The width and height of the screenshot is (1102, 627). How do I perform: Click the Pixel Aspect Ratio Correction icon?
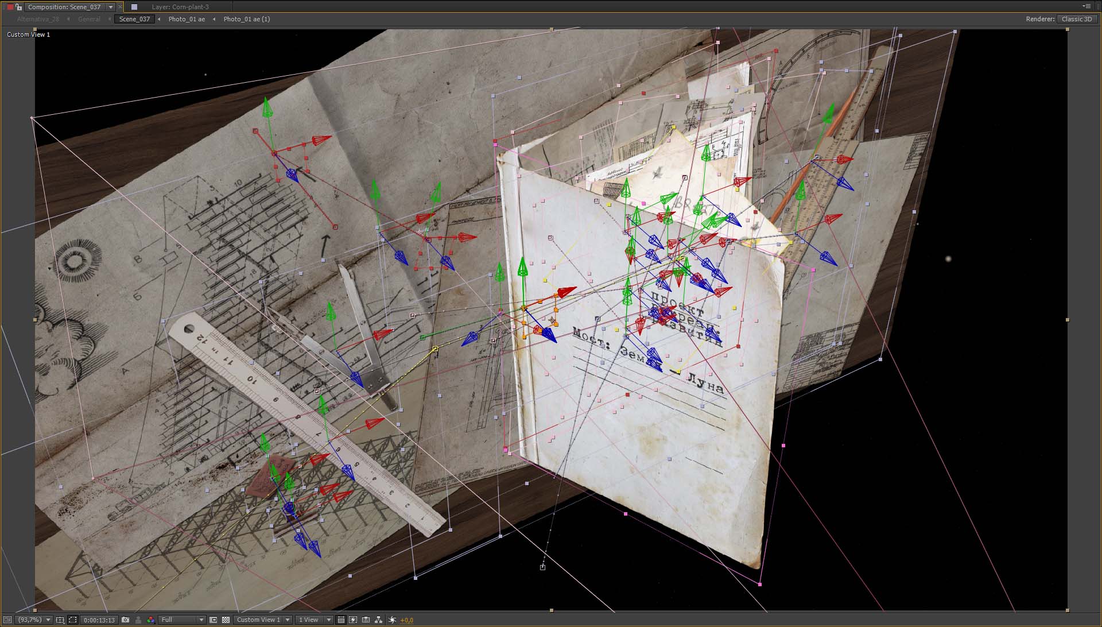click(x=341, y=620)
